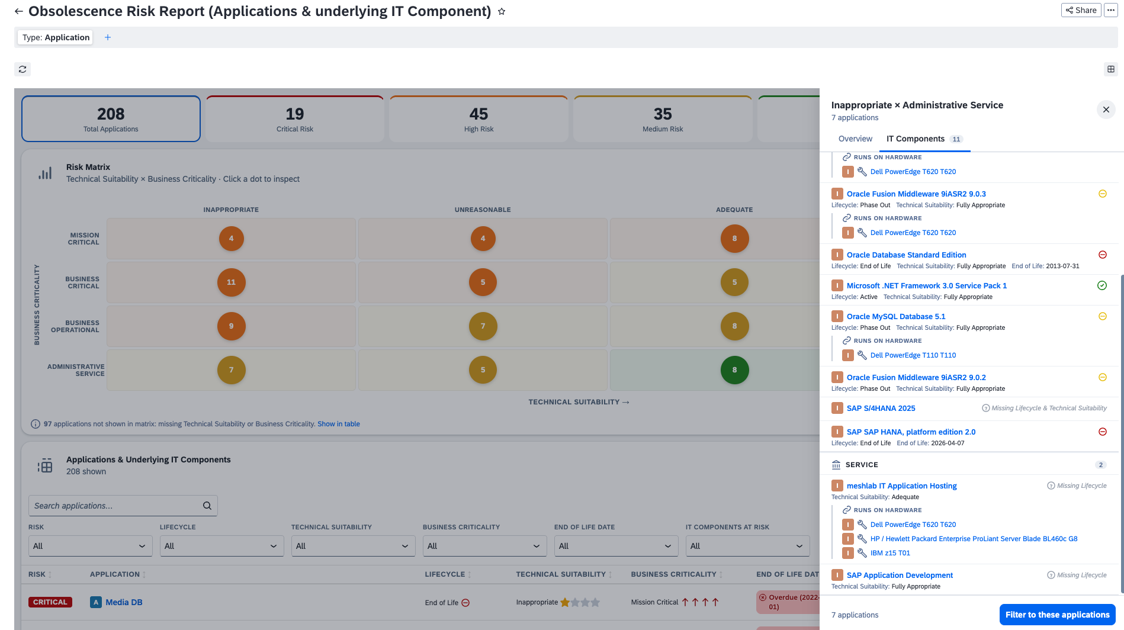Click the back arrow beside the report title
The width and height of the screenshot is (1124, 630).
(19, 11)
